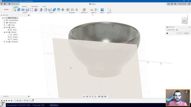Open the Select menu

[x=109, y=12]
